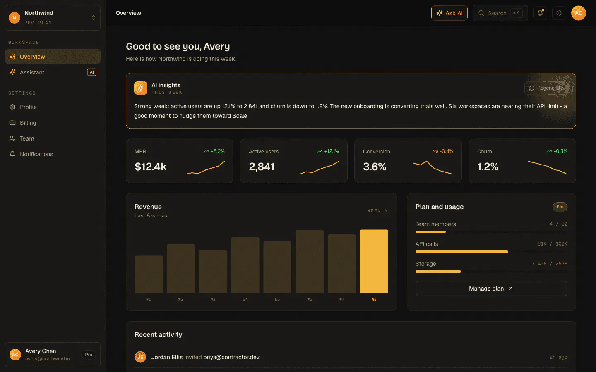Viewport: 596px width, 372px height.
Task: Open Billing settings
Action: 53,123
